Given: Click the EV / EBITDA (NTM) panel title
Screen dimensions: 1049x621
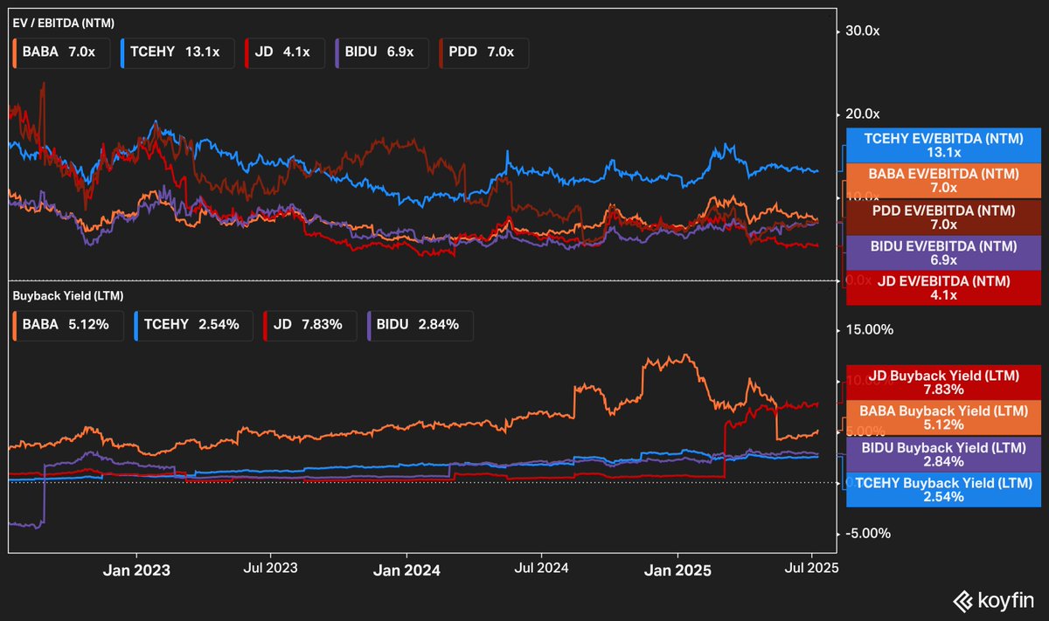Looking at the screenshot, I should click(65, 23).
